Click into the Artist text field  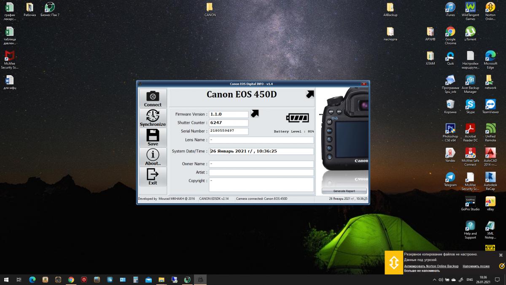coord(261,172)
